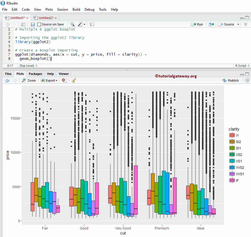Screen dimensions: 251x237
Task: Open the R Script file type selector
Action: (242, 65)
